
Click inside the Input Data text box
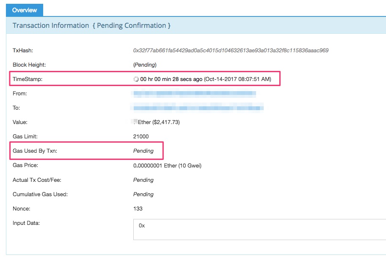point(259,230)
